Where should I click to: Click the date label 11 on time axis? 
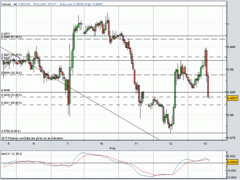tap(136, 144)
